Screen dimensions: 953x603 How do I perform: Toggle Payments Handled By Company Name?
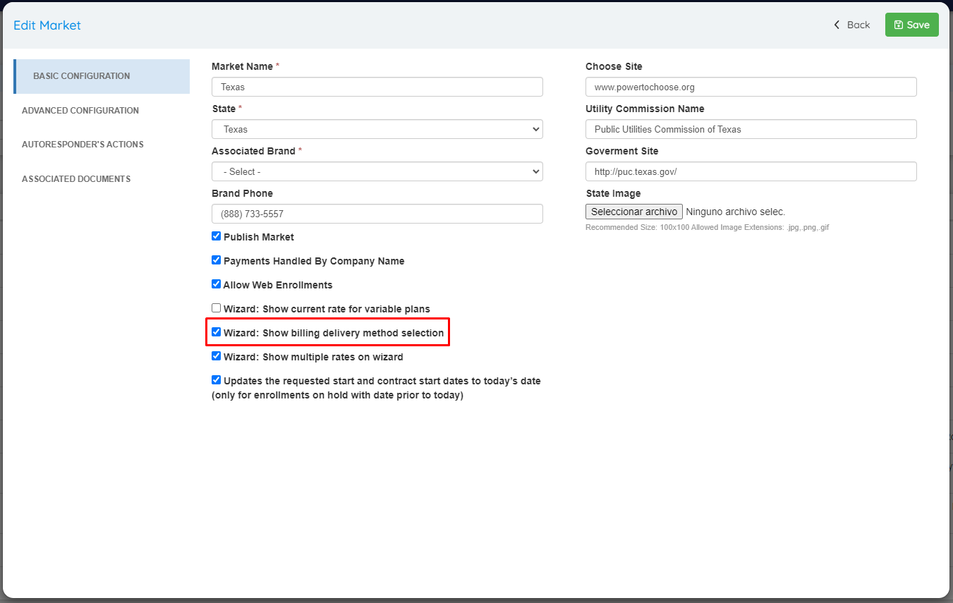(x=217, y=260)
